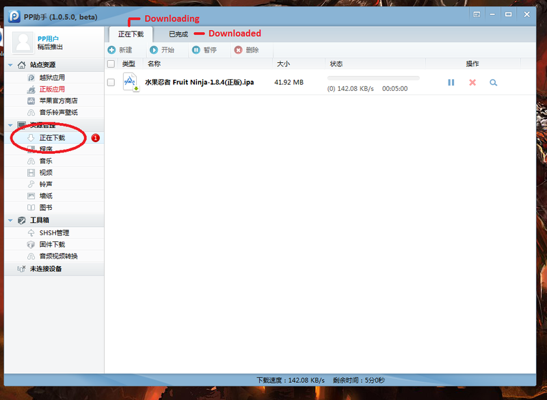Click the jailbreak app icon beside 越狱应用
This screenshot has height=400, width=547.
click(x=31, y=77)
